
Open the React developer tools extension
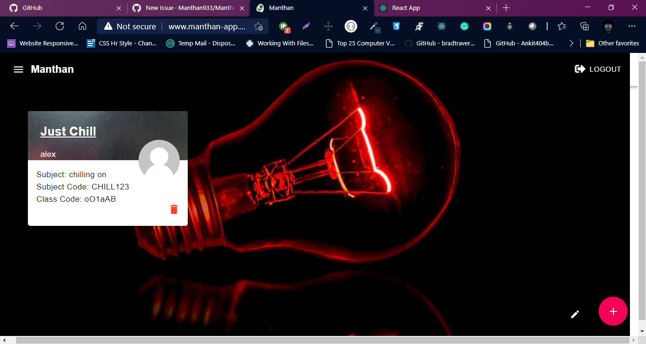tap(442, 26)
